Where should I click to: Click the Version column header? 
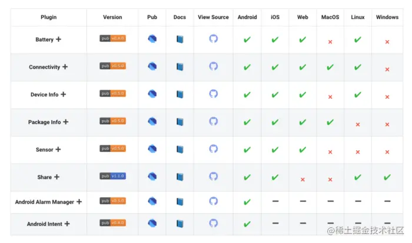tap(112, 17)
